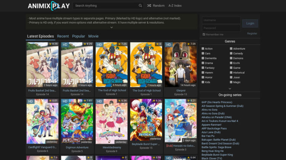286x160 pixels.
Task: Check the Cars genre box
Action: coord(203,53)
